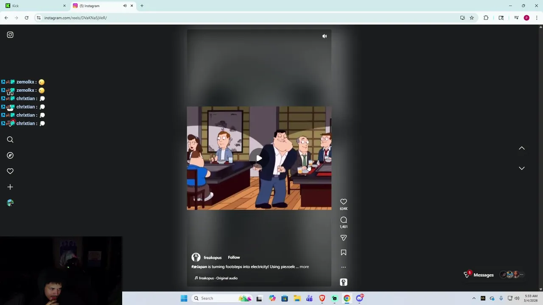This screenshot has width=543, height=305.
Task: Click the microphone tray icon
Action: click(x=501, y=298)
